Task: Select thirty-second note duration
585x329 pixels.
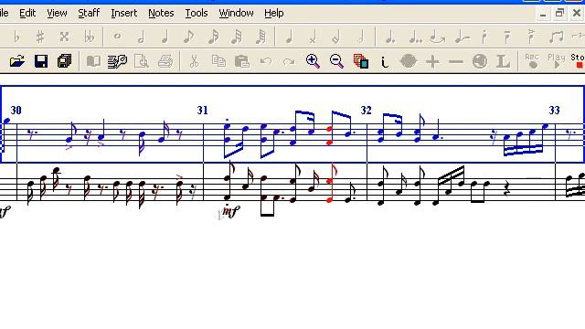Action: [x=237, y=37]
